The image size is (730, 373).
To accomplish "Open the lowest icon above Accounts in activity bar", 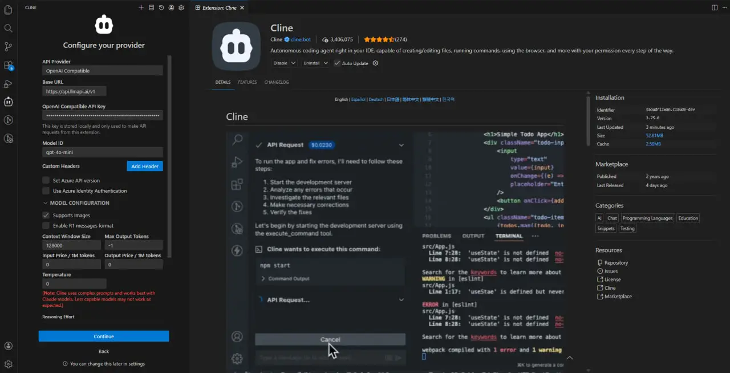I will pyautogui.click(x=8, y=138).
